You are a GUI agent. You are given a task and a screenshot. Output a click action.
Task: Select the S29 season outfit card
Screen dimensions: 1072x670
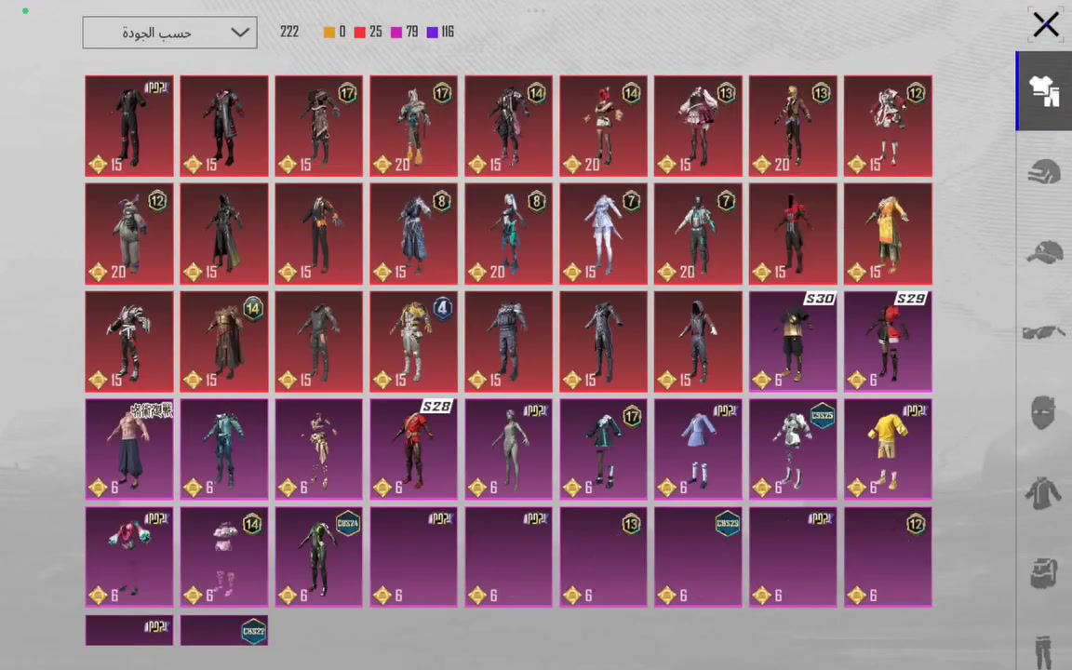(888, 342)
